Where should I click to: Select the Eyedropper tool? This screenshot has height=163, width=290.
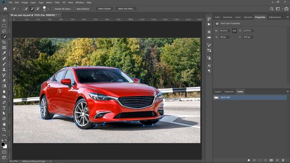tap(4, 53)
